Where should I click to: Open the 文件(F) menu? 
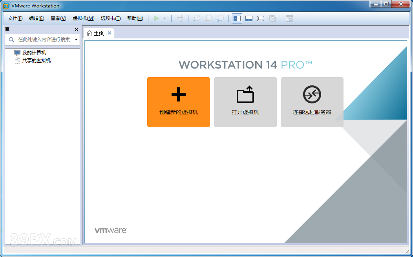[15, 18]
